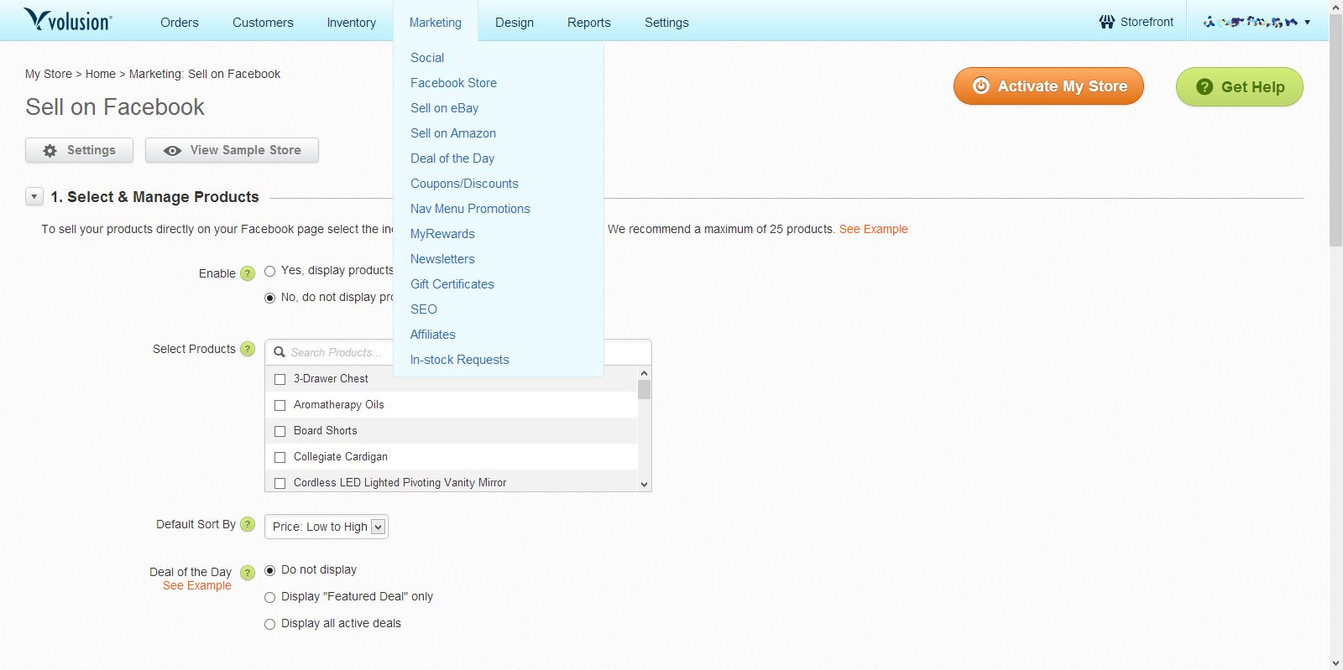Viewport: 1343px width, 670px height.
Task: Click the gear Settings button below the title
Action: [x=80, y=150]
